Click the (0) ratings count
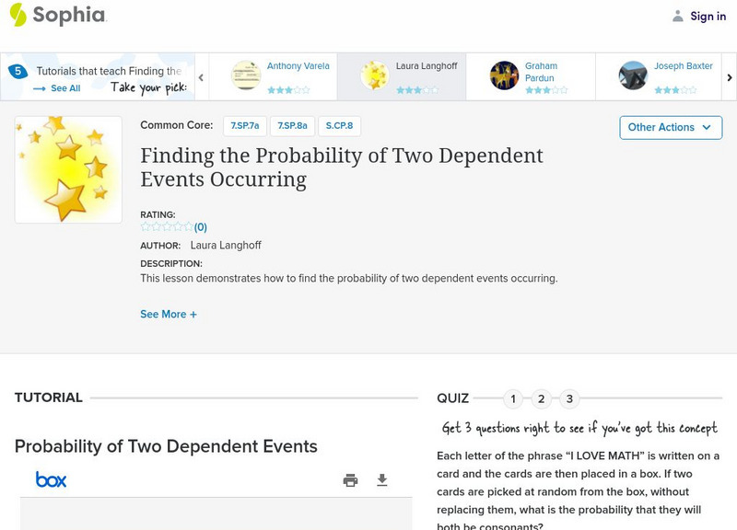This screenshot has width=737, height=530. point(201,227)
